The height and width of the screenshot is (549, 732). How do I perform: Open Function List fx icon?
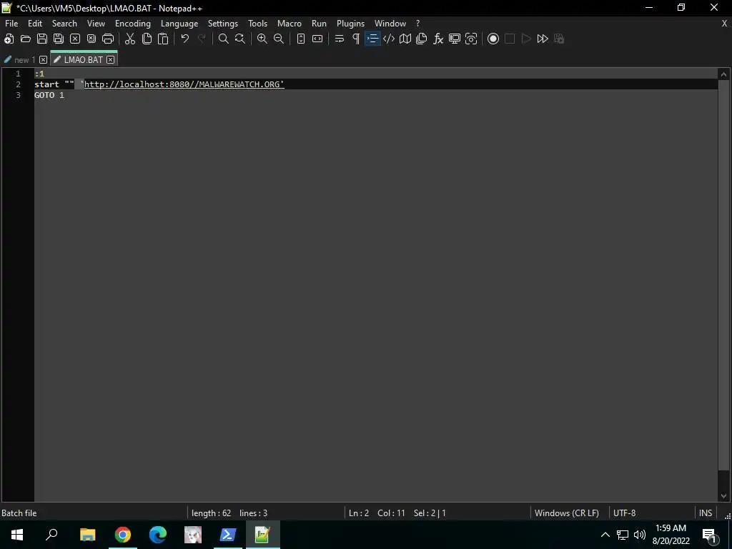click(438, 39)
